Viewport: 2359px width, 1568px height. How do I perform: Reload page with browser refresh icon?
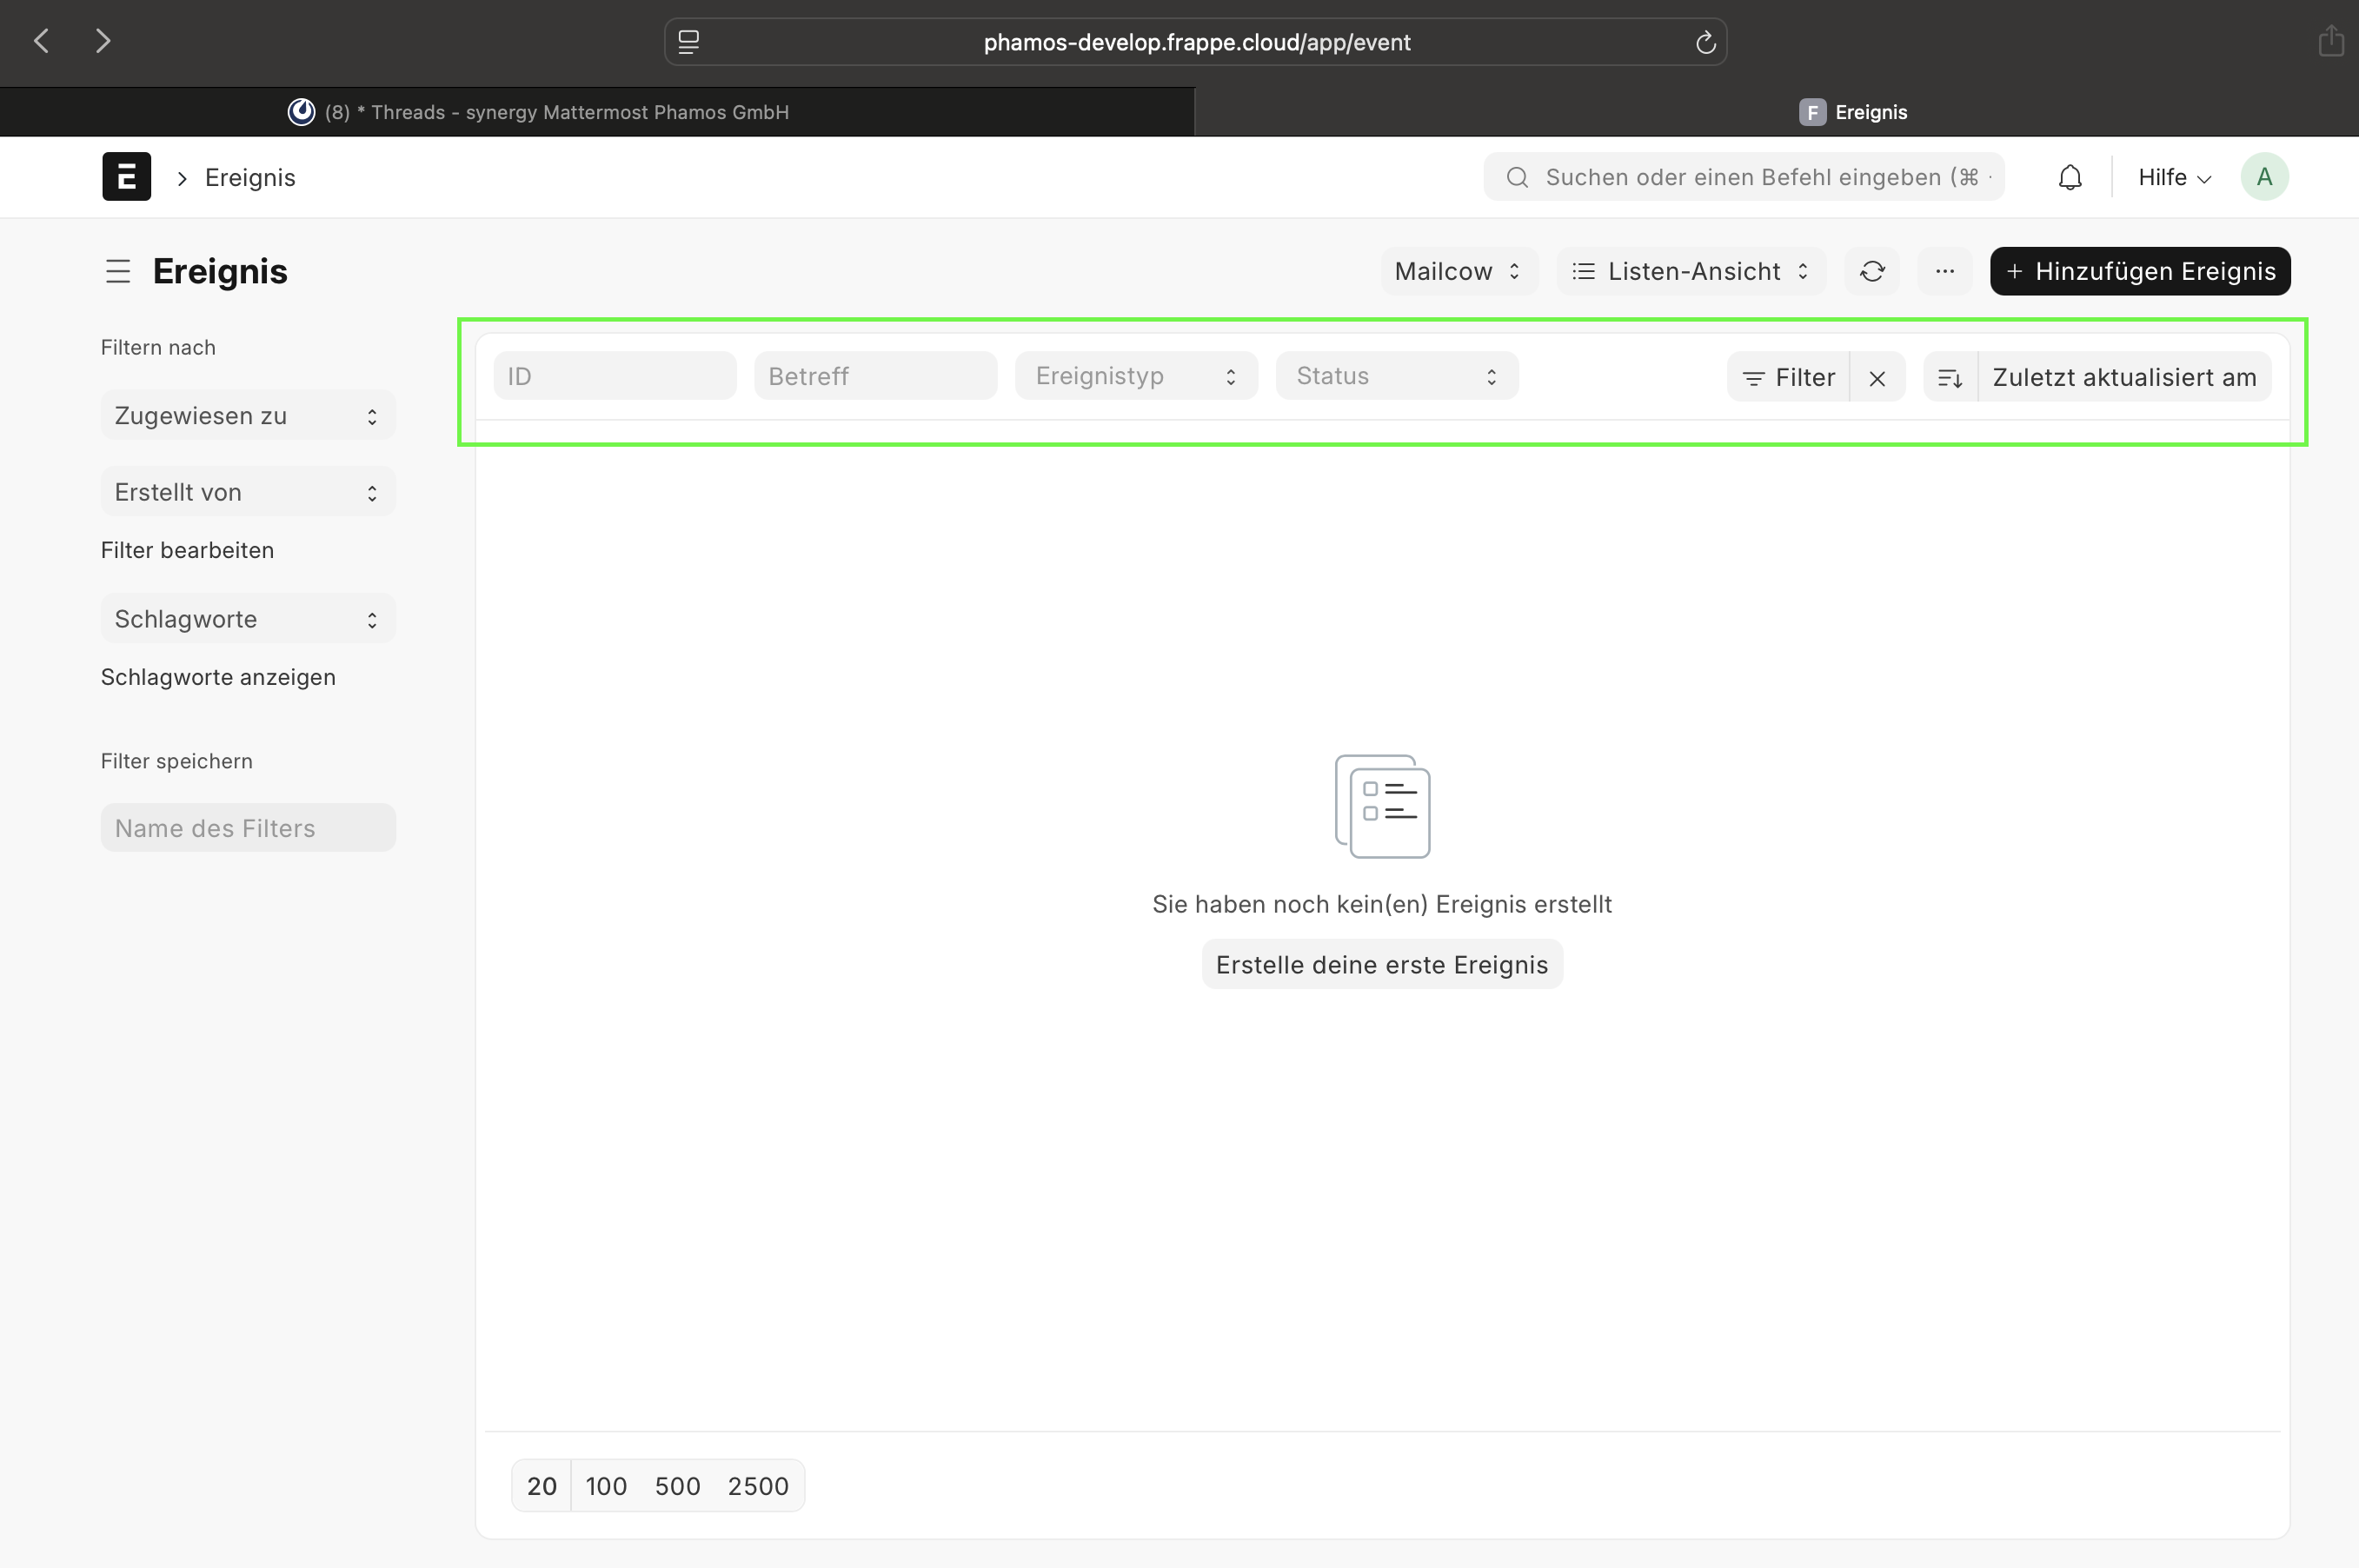pos(1705,42)
